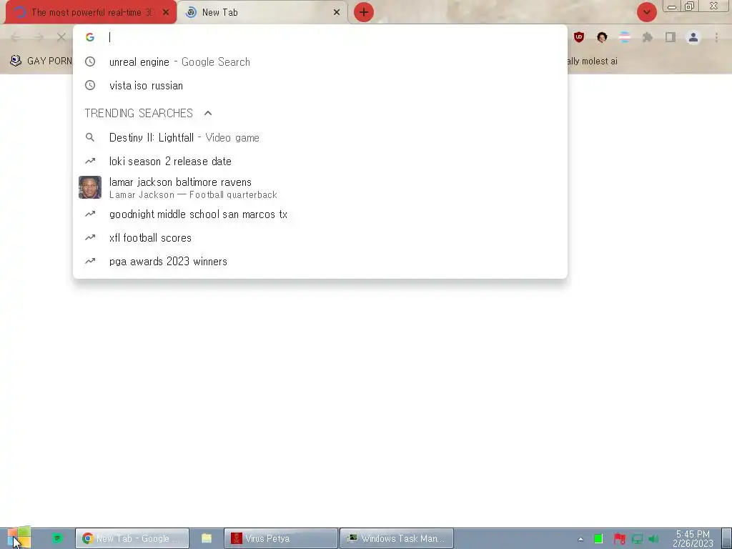Click the clock icon beside 'unreal engine'
This screenshot has height=549, width=732.
[x=90, y=61]
